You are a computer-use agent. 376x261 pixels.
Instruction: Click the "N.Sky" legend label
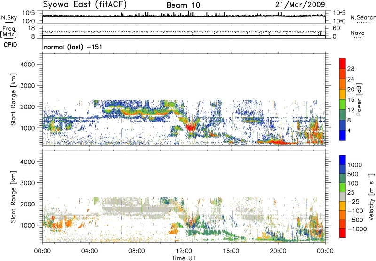9,17
